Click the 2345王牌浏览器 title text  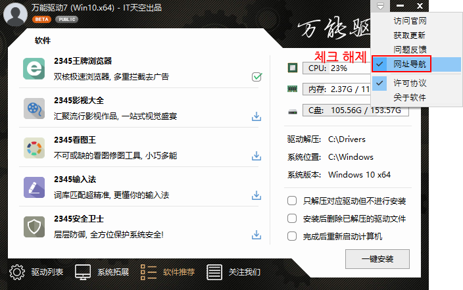[x=83, y=61]
